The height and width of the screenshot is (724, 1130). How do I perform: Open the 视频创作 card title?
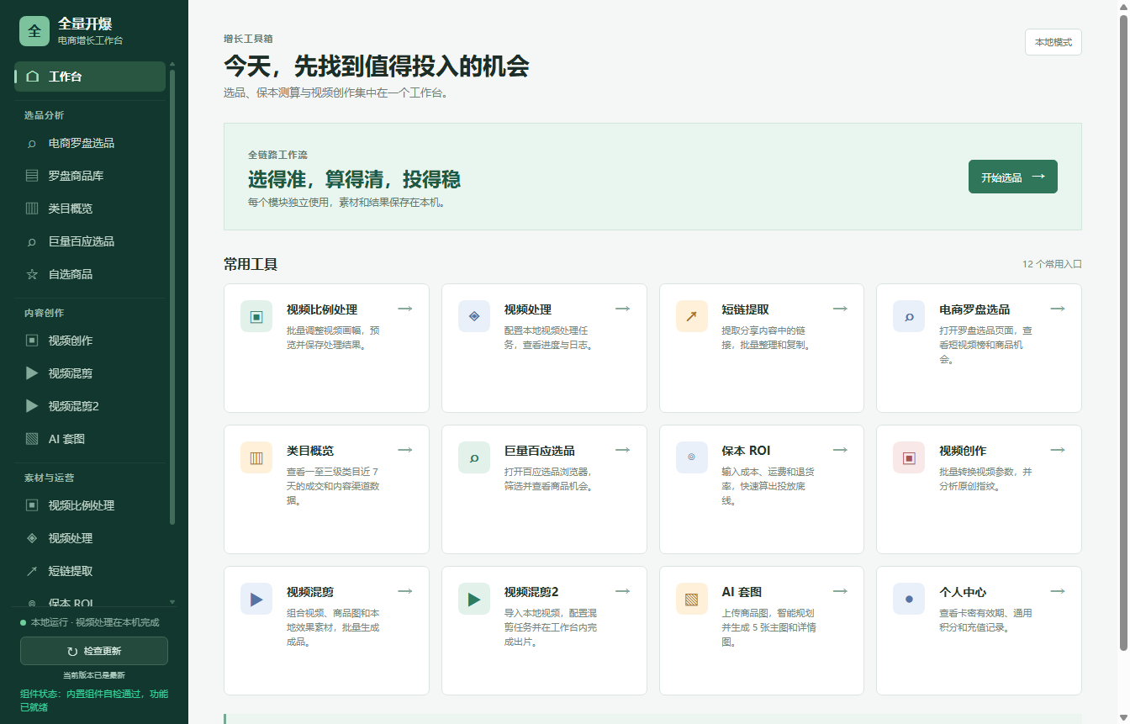[963, 451]
